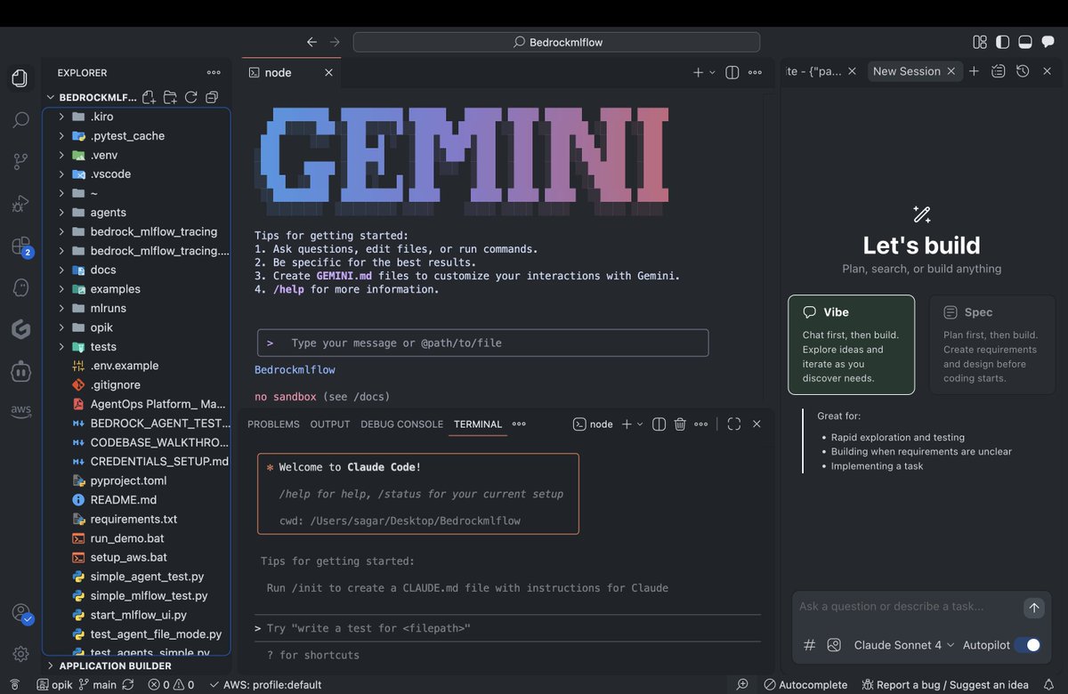Switch to the Debug Console tab

pos(401,424)
